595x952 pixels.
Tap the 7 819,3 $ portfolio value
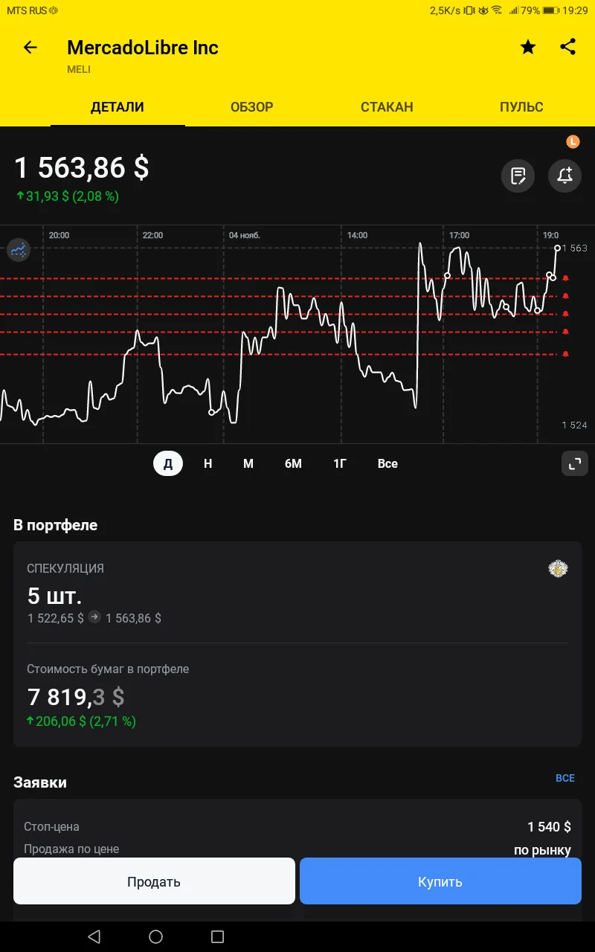point(76,697)
